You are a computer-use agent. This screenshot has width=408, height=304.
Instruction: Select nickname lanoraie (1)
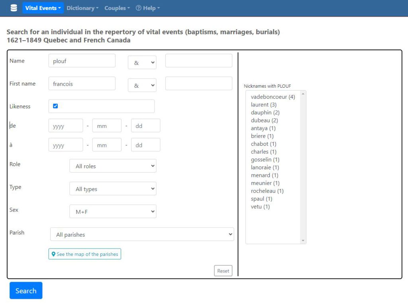pos(265,167)
